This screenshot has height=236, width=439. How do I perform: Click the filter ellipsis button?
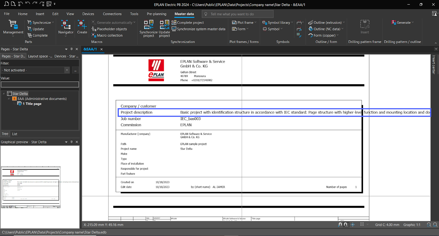point(75,70)
